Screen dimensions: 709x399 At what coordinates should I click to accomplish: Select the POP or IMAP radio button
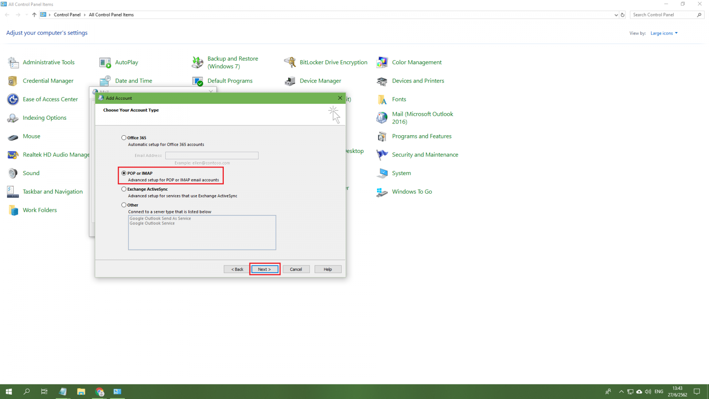pos(124,173)
